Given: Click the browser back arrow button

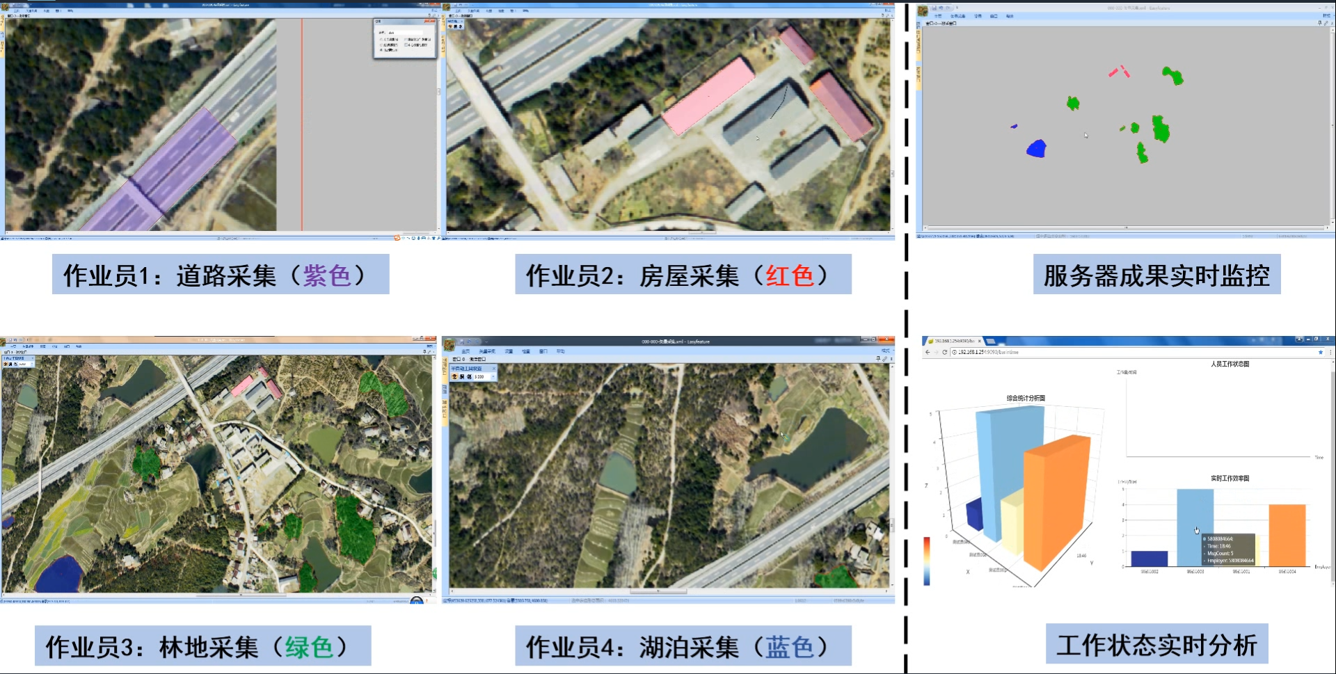Looking at the screenshot, I should [x=927, y=353].
